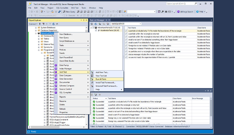The height and width of the screenshot is (135, 234).
Task: Click the refresh icon in Object Explorer toolbar
Action: tap(53, 24)
